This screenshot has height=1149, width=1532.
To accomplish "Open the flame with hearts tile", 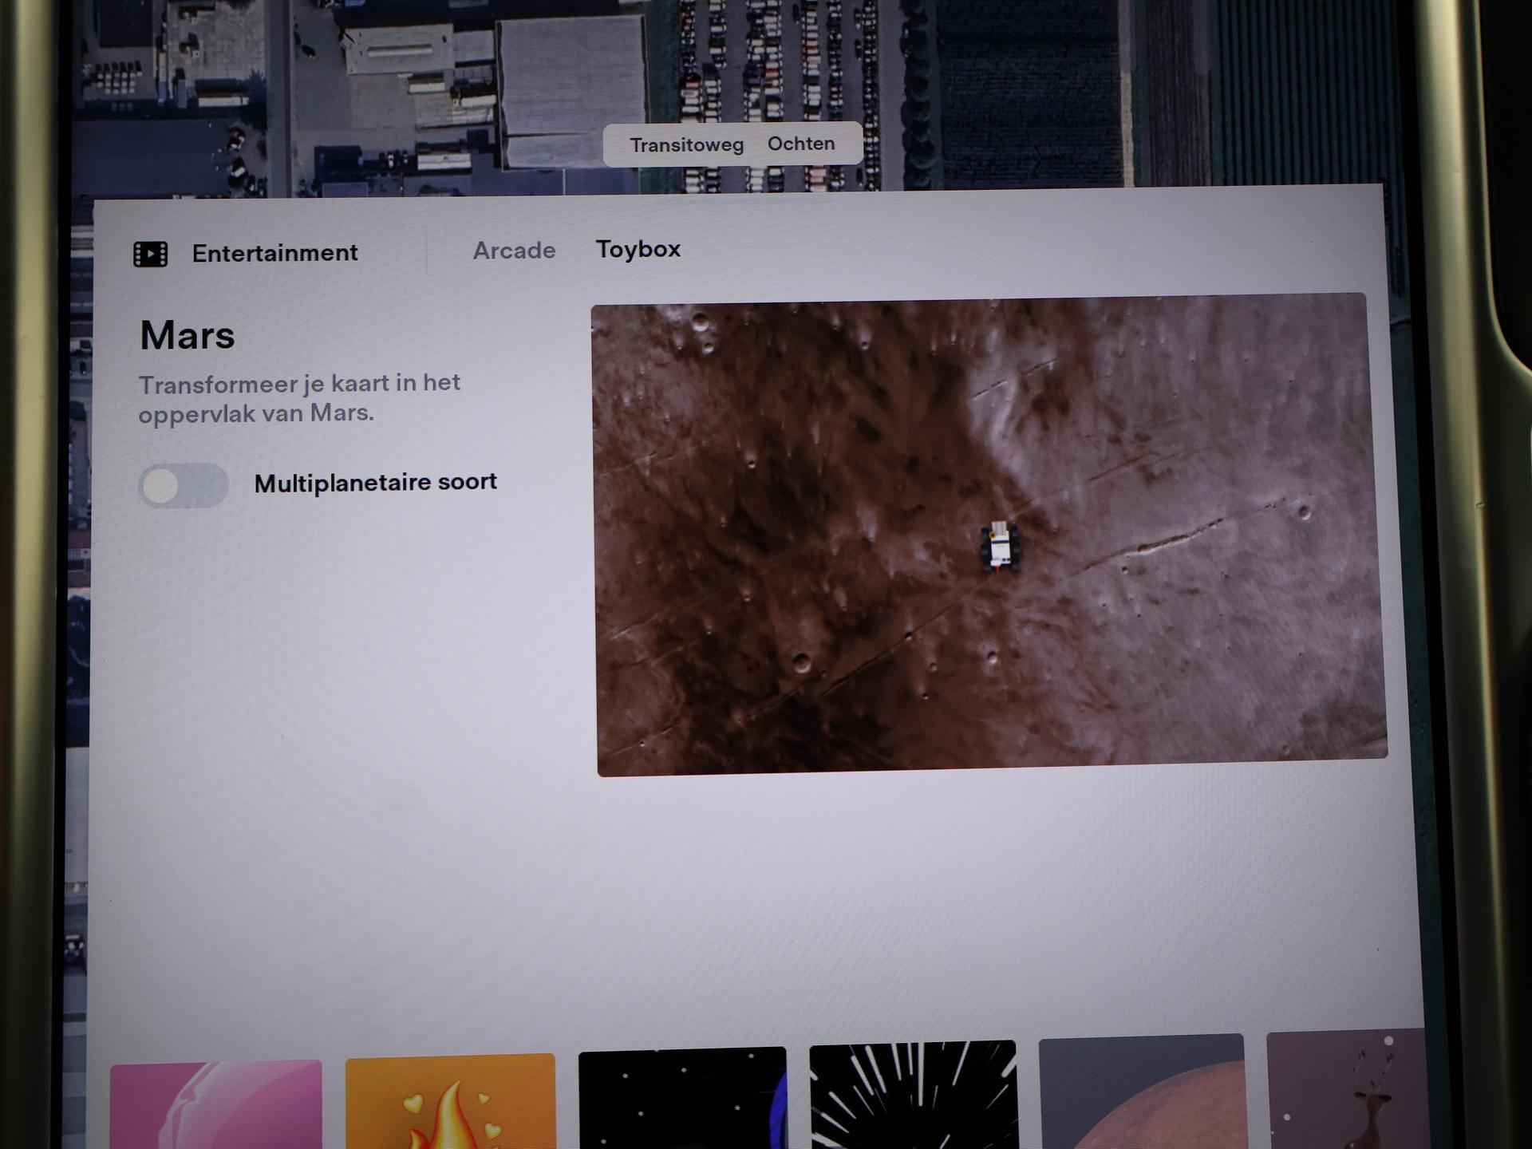I will [450, 1101].
